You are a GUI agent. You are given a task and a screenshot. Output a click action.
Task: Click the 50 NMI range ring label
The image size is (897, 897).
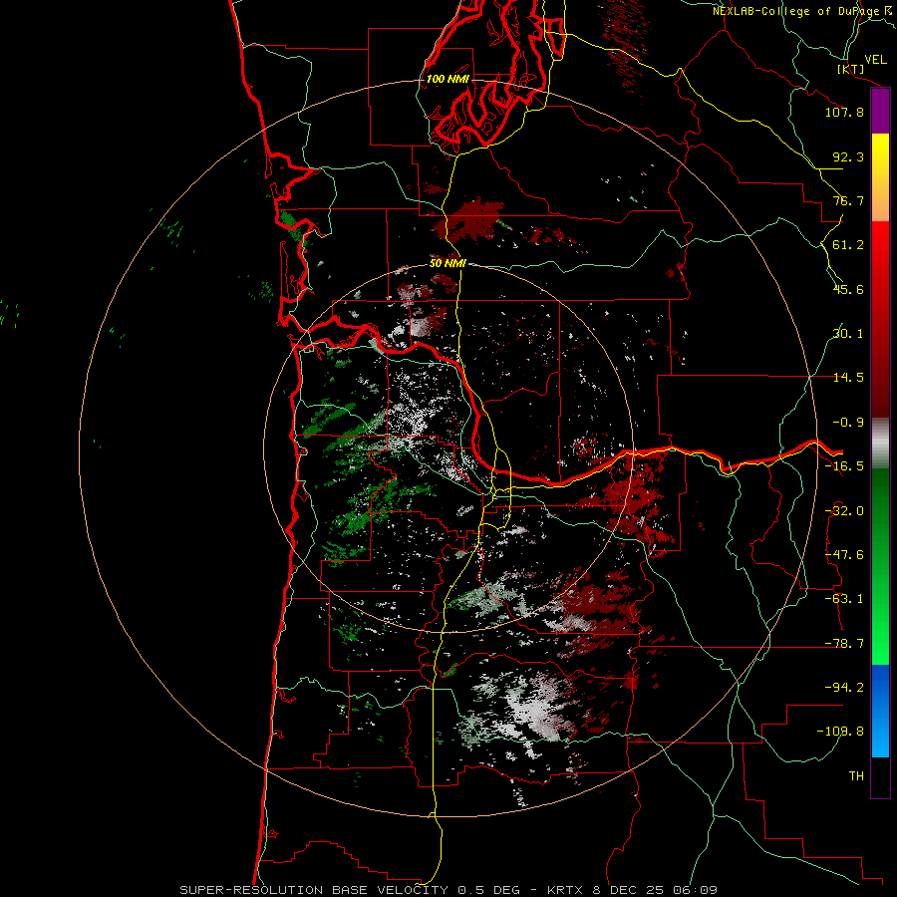(448, 263)
